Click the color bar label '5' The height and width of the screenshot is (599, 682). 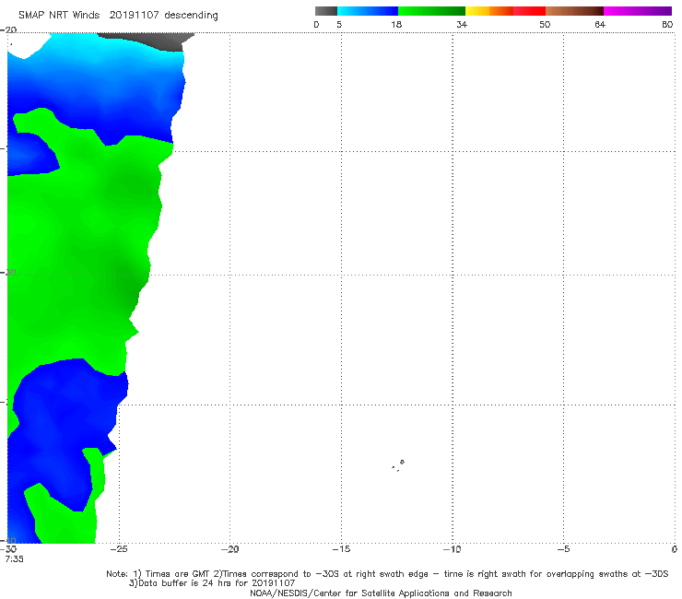339,25
